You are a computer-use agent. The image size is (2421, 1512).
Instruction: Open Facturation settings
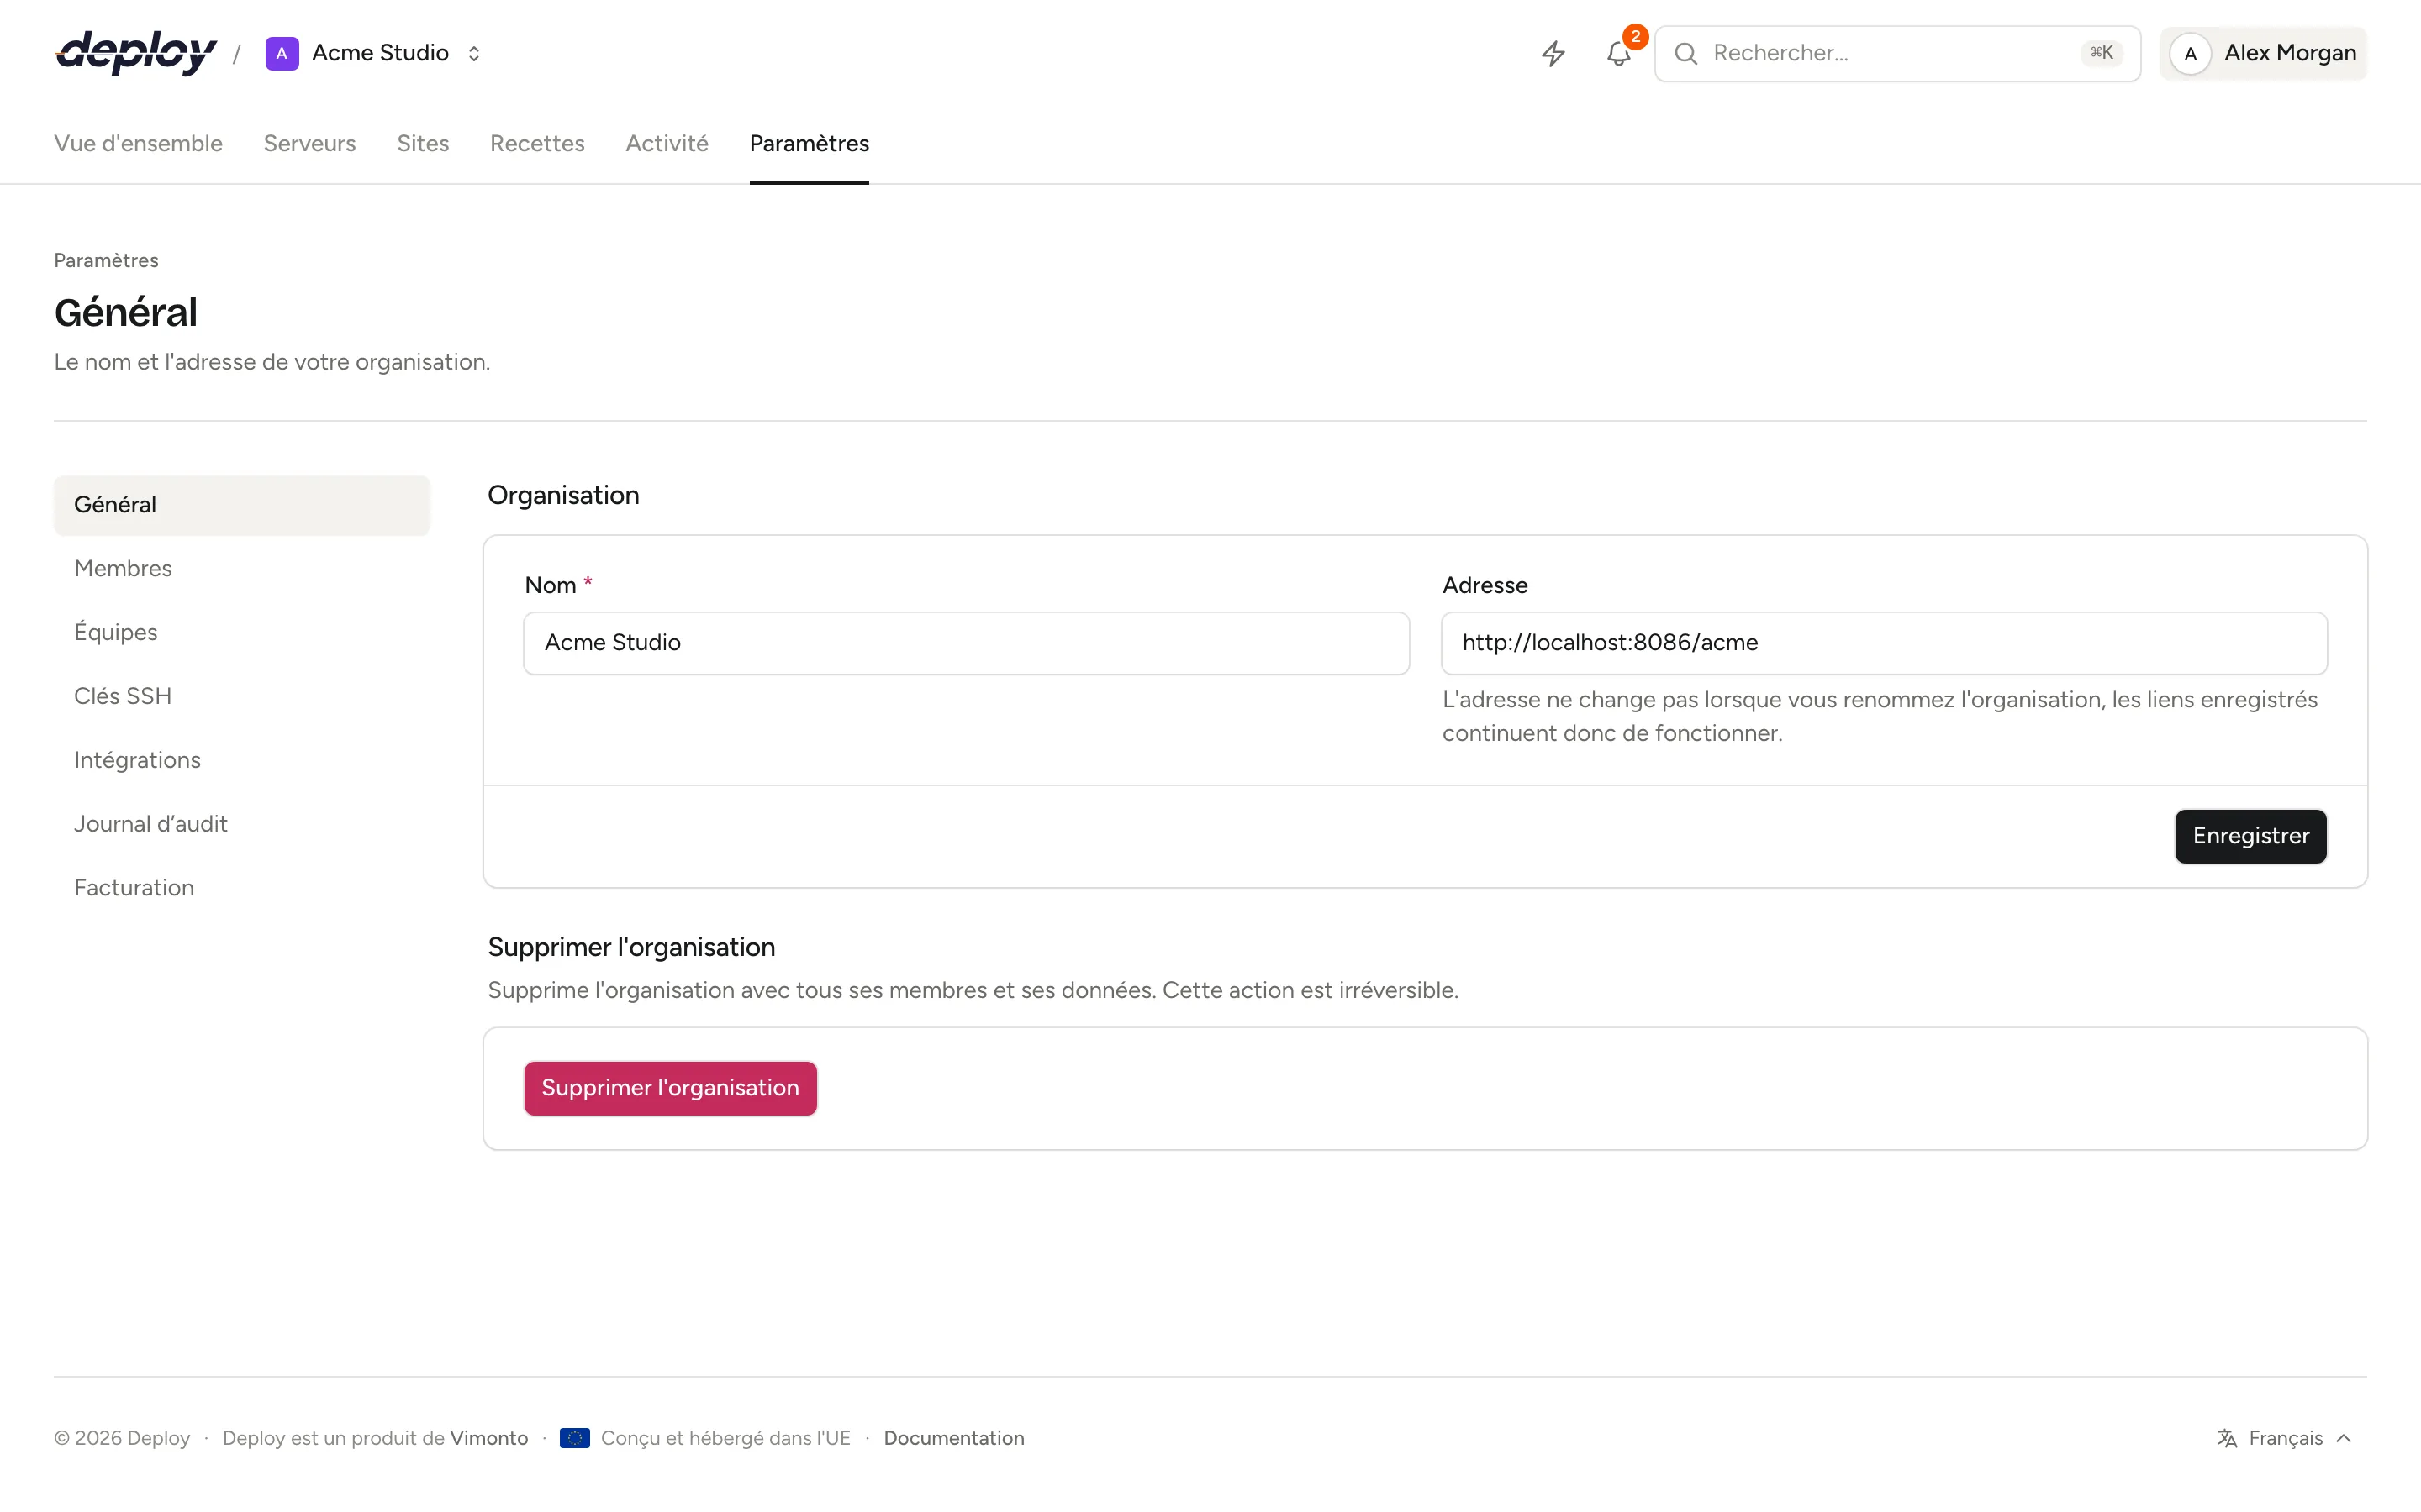[x=242, y=888]
